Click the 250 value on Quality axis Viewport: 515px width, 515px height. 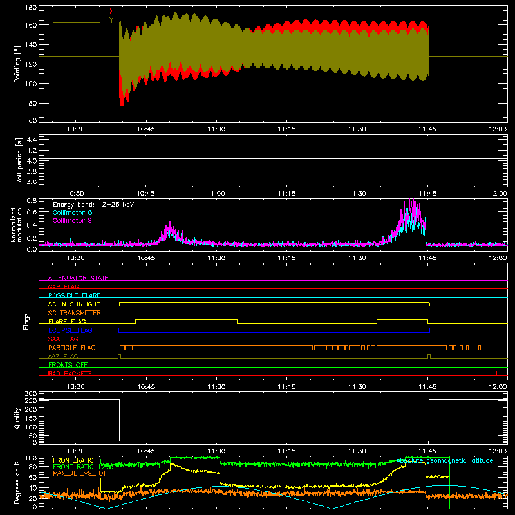tap(30, 400)
